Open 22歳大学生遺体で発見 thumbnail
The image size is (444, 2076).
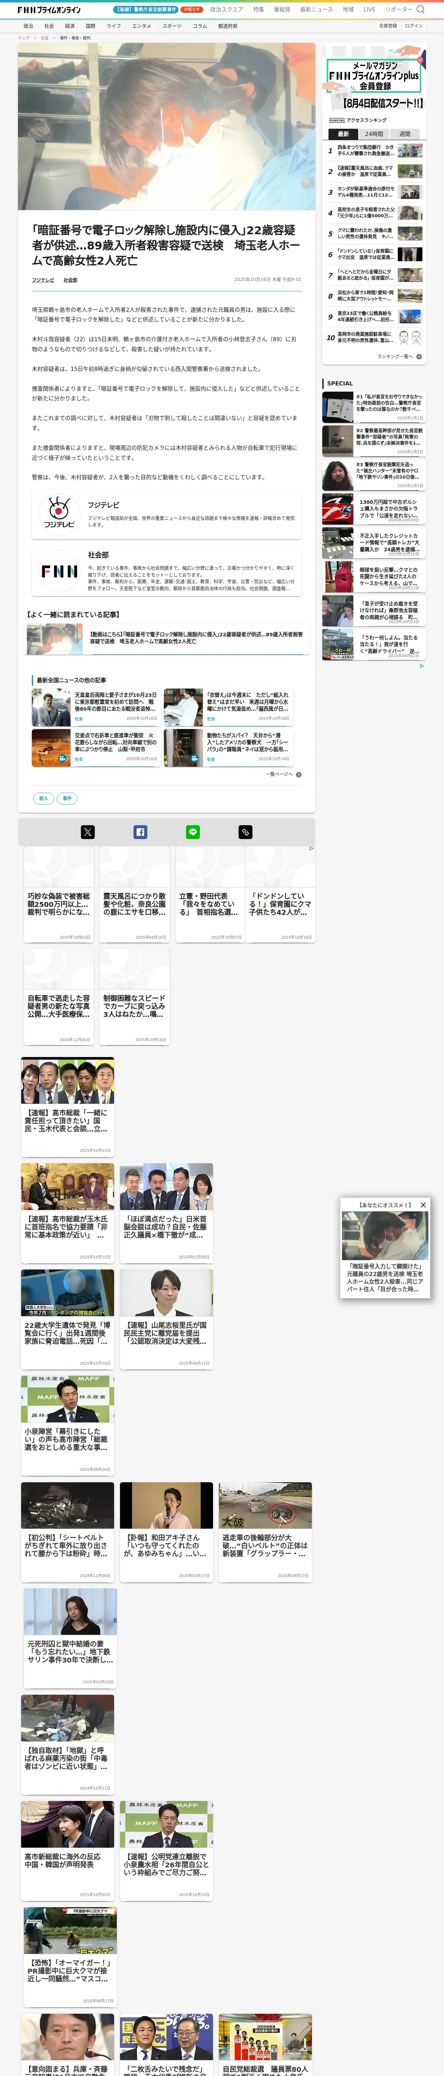tap(68, 1293)
